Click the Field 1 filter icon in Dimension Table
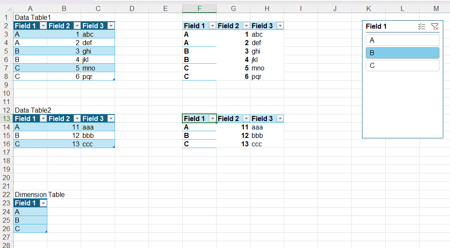 point(44,203)
